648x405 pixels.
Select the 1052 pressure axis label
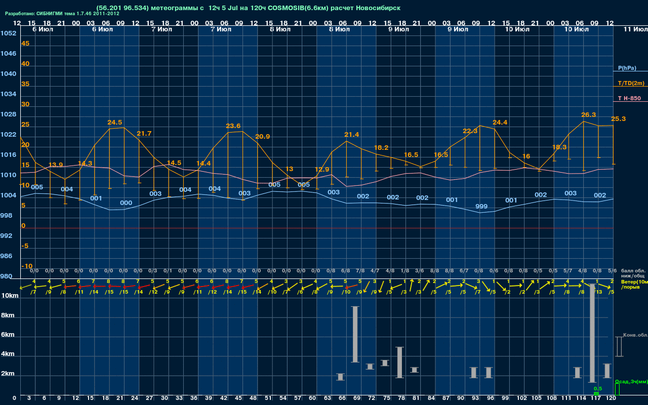coord(8,33)
